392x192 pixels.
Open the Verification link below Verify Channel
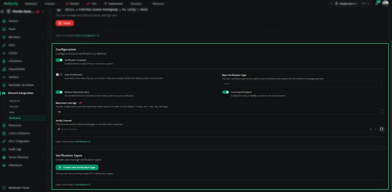(x=83, y=141)
